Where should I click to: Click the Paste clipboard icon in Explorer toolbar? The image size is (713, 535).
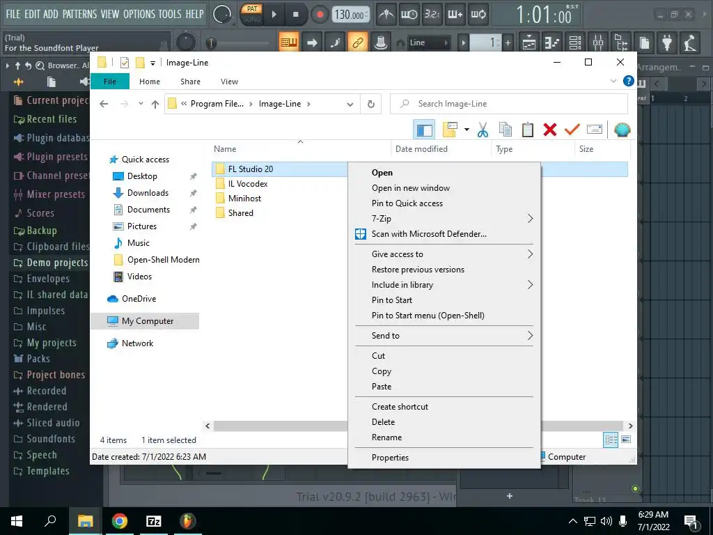[x=528, y=130]
